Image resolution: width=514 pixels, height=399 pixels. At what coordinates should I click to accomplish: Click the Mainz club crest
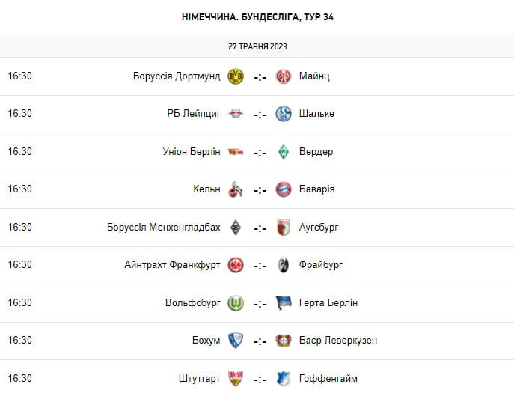click(x=284, y=76)
